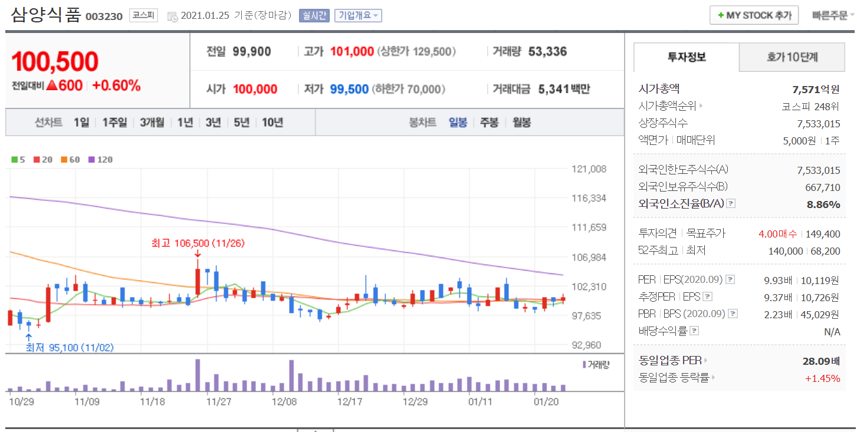Screen dimensions: 857x432
Task: Click the arrow icon next to 동일업종 PER
Action: pos(706,360)
